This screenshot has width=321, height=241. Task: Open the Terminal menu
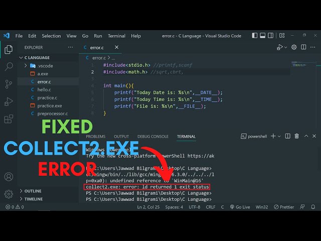pos(116,36)
